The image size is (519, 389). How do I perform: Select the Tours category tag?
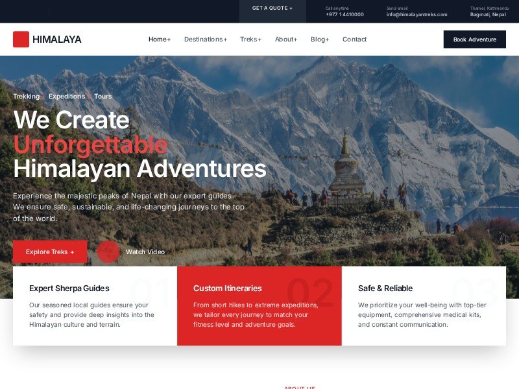[103, 96]
